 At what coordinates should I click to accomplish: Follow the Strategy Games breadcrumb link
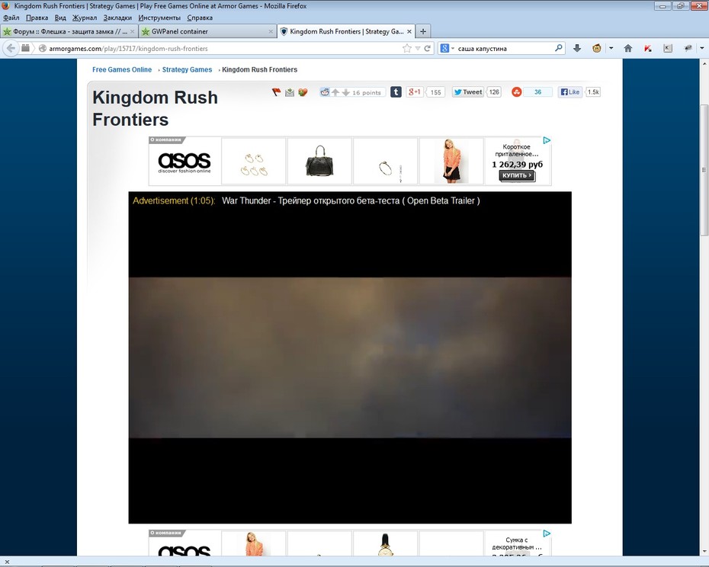pyautogui.click(x=188, y=69)
